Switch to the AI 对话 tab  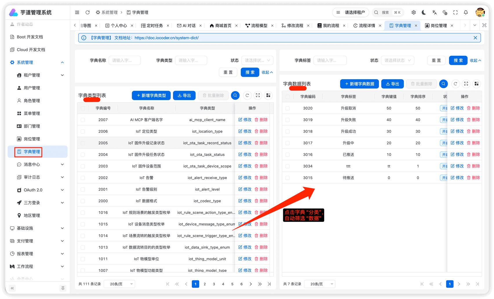[189, 25]
